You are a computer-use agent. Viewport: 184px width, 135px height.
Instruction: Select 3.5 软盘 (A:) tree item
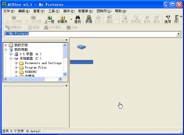point(30,54)
